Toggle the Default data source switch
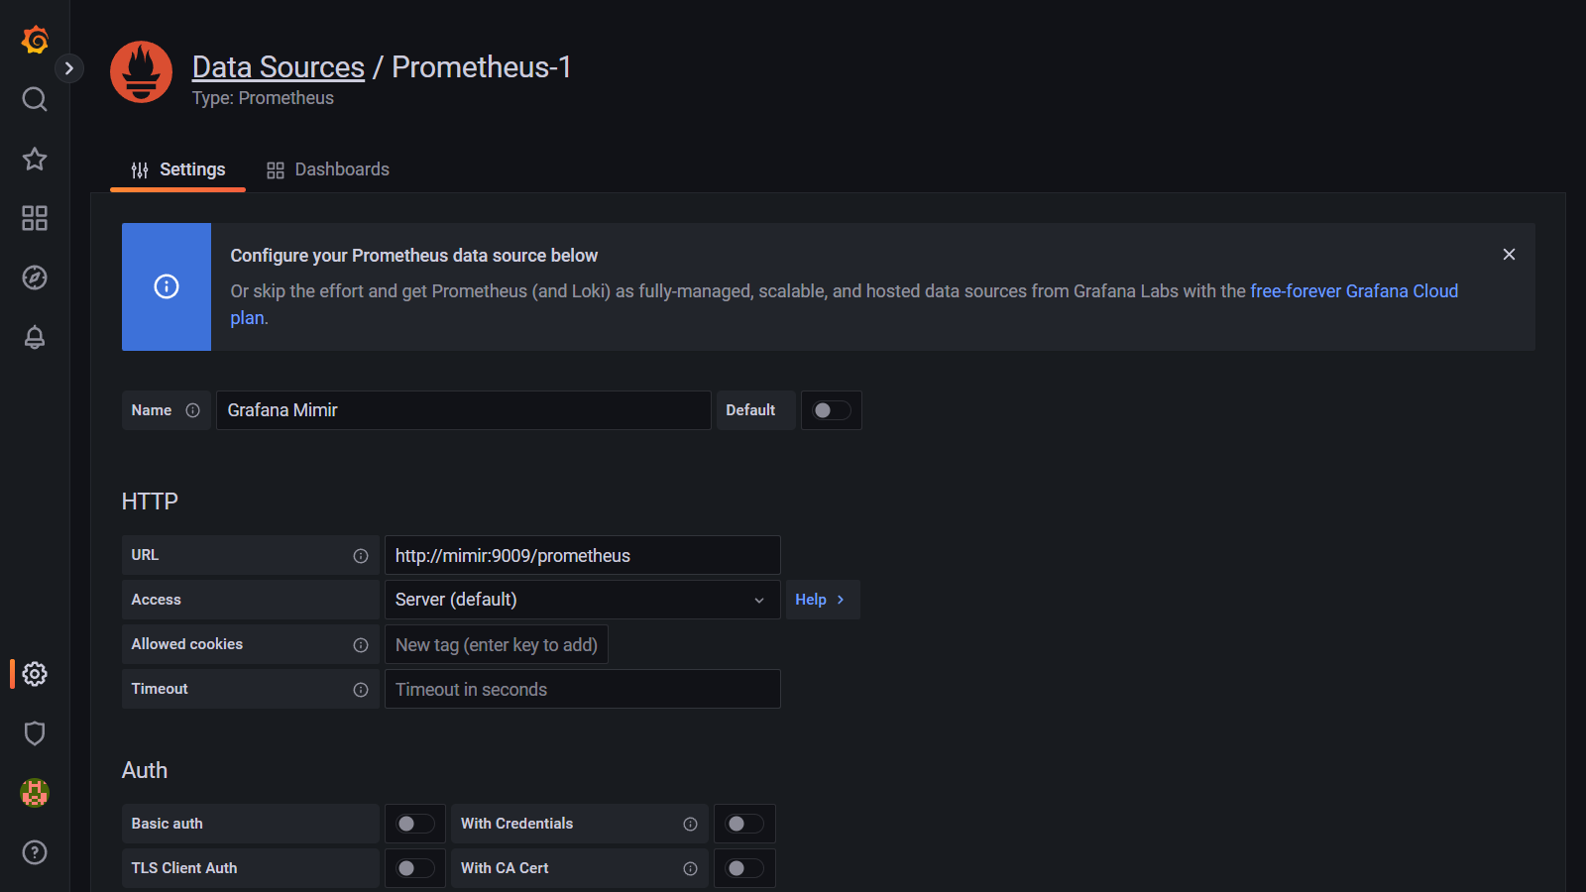The height and width of the screenshot is (892, 1586). [831, 410]
